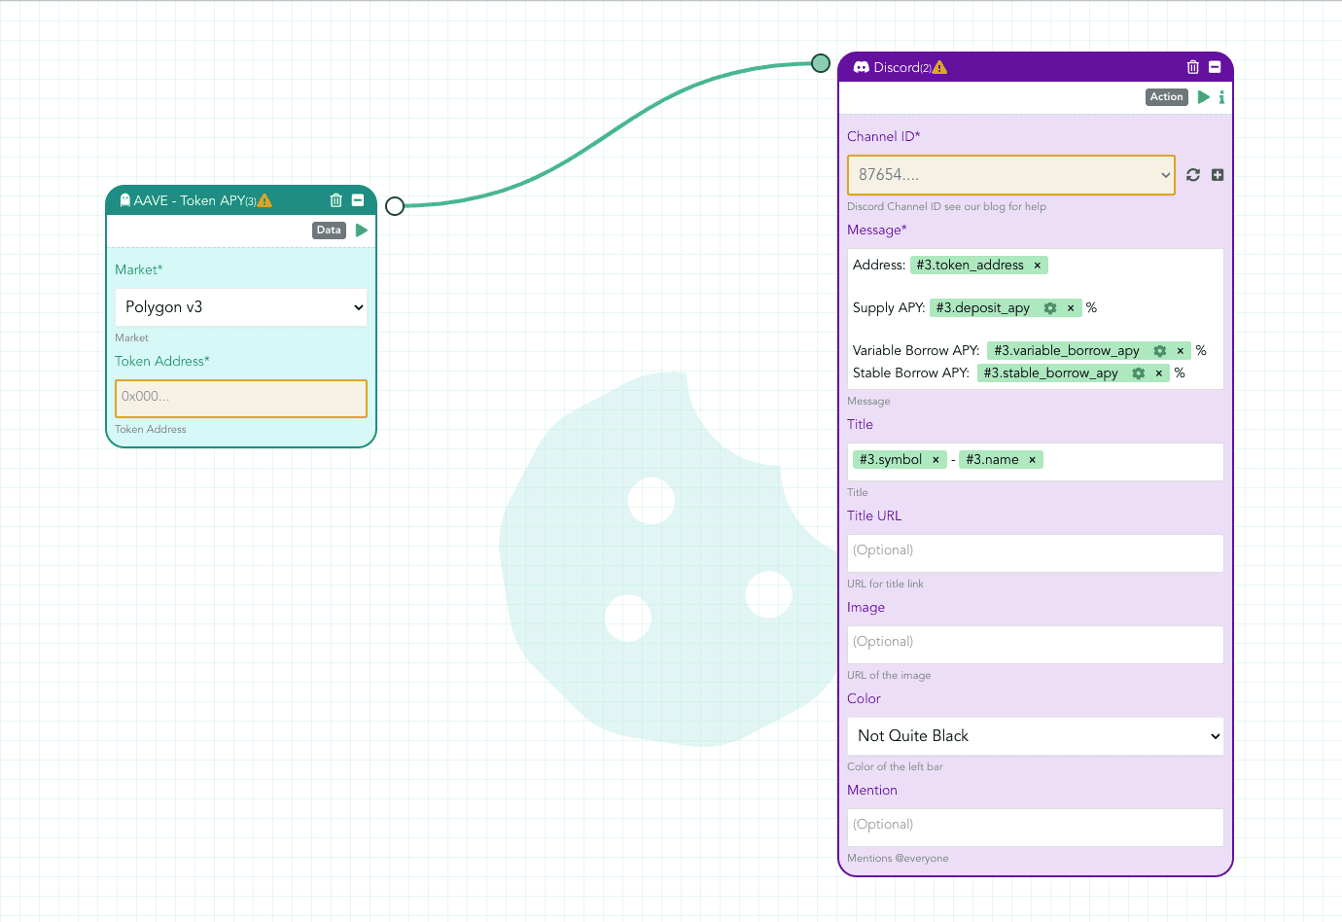This screenshot has height=922, width=1342.
Task: Remove the #3.deposit_apy tag
Action: 1071,308
